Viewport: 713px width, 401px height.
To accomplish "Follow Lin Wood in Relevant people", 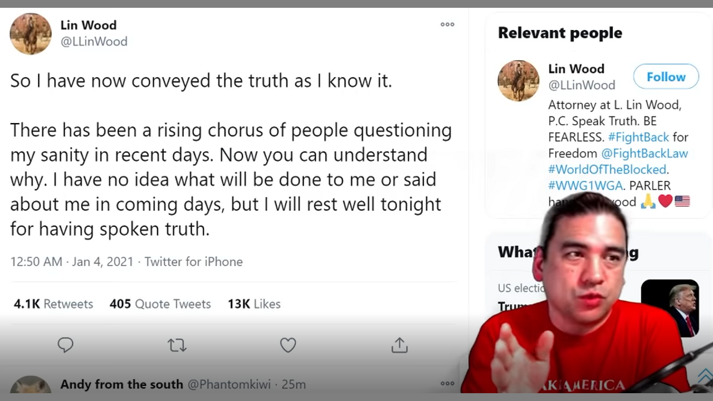I will (666, 77).
